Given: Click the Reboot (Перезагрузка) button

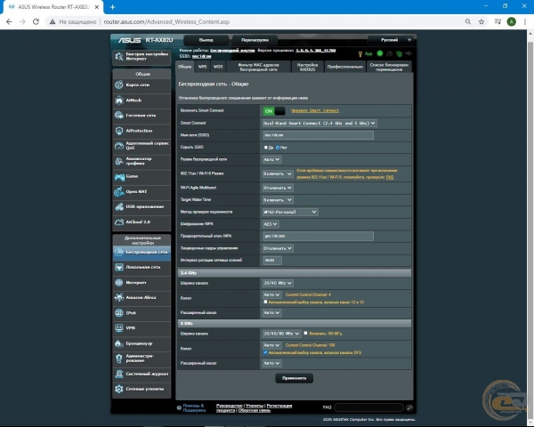Looking at the screenshot, I should 255,40.
